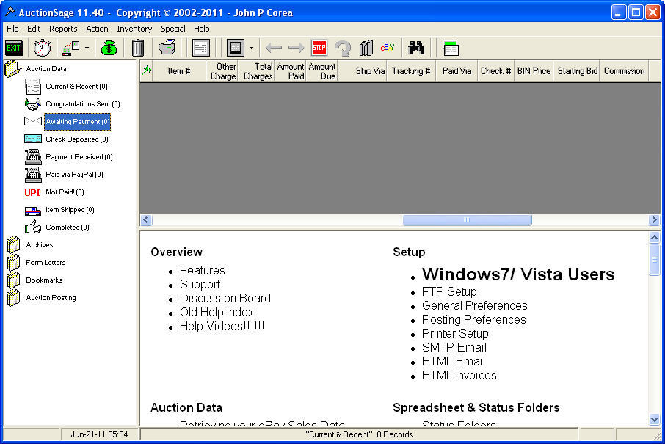
Task: Open the Discussion Board link
Action: click(225, 299)
